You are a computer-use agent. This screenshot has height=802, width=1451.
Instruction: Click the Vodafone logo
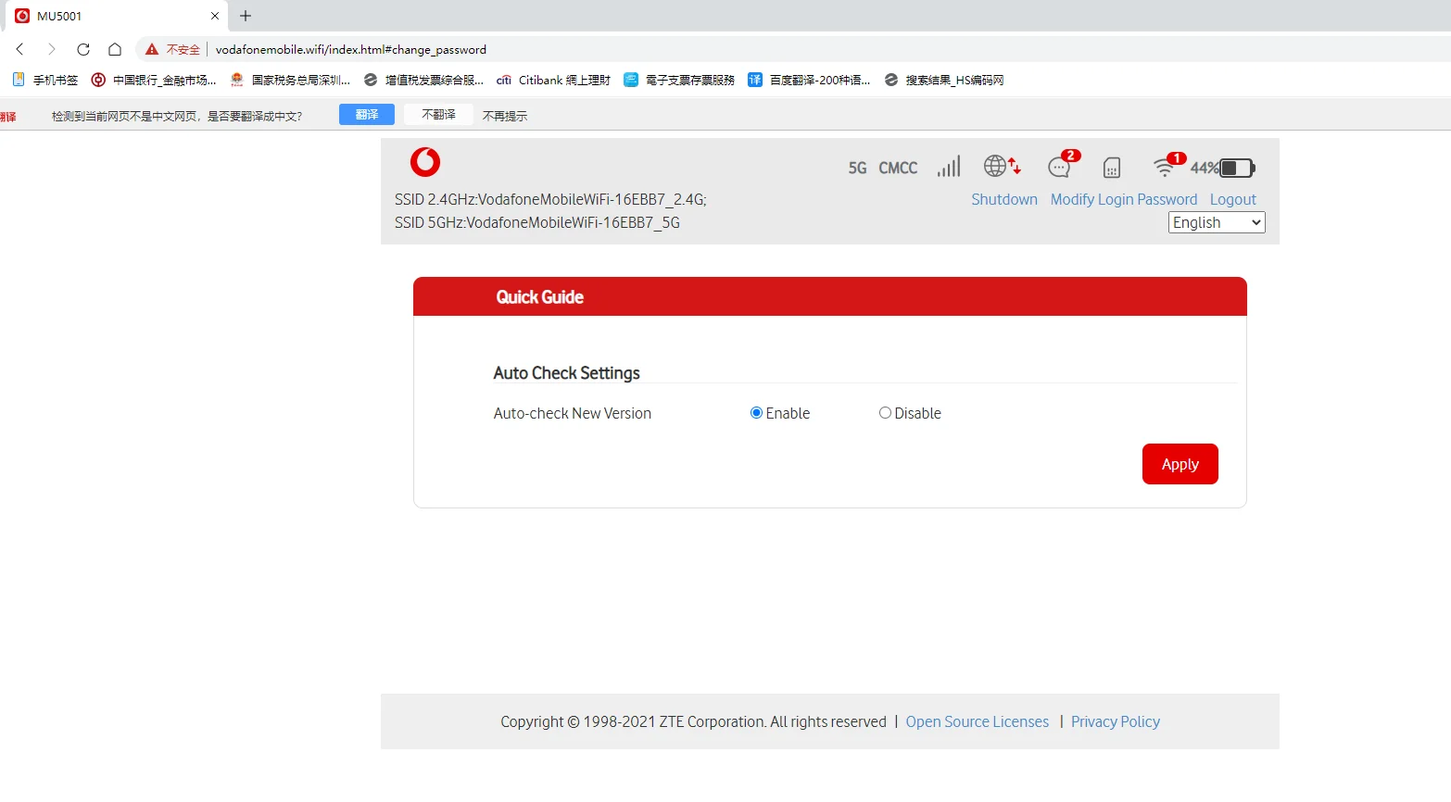(x=424, y=161)
